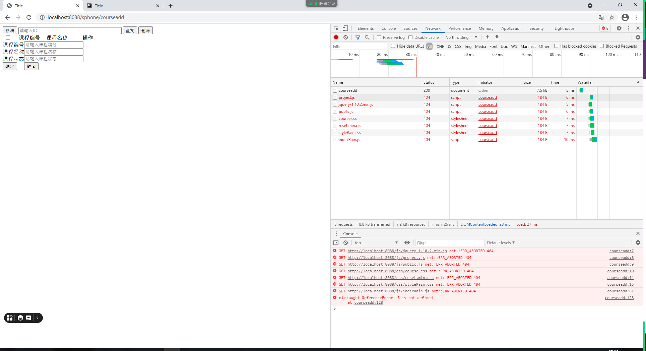
Task: Select the inspect element tool
Action: coord(336,28)
